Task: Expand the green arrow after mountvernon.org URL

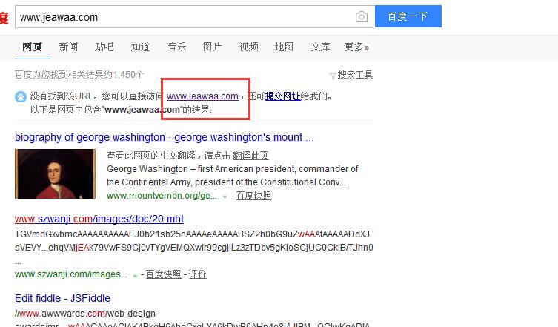Action: (224, 196)
